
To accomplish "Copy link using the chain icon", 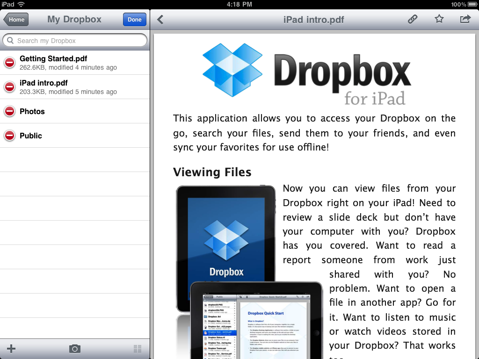I will tap(412, 19).
